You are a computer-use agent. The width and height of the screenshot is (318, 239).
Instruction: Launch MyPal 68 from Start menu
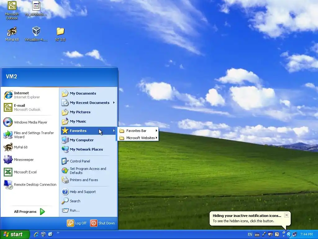[30, 147]
